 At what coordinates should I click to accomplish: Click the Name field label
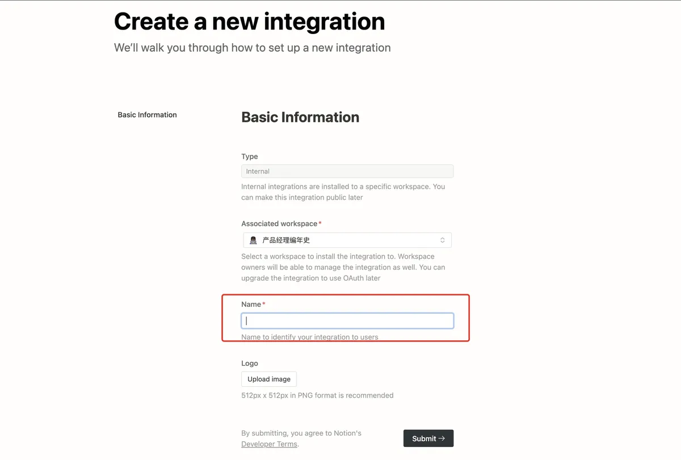coord(251,305)
